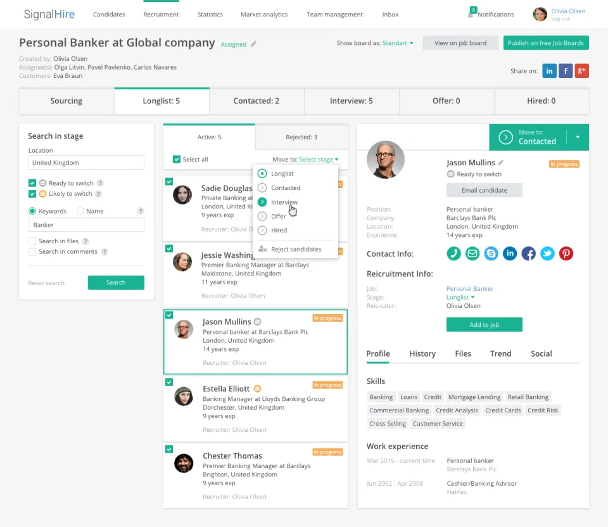Image resolution: width=608 pixels, height=527 pixels.
Task: Open the email contact icon
Action: (x=472, y=253)
